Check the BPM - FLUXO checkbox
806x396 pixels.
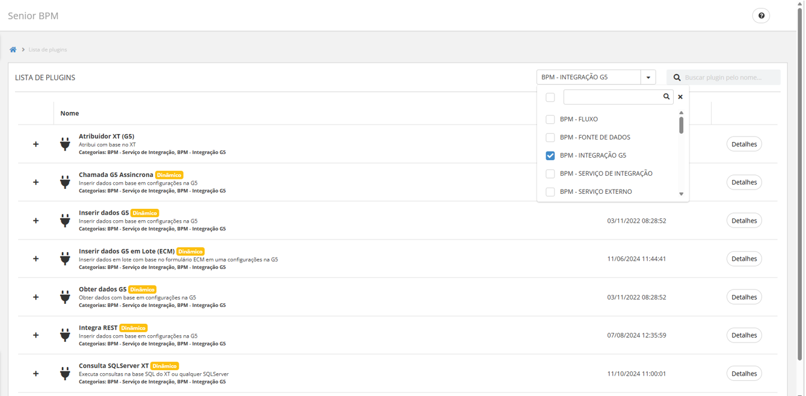550,119
